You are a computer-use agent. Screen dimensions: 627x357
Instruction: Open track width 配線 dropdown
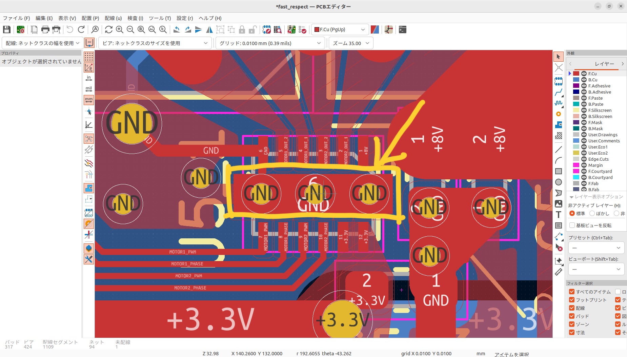point(42,43)
